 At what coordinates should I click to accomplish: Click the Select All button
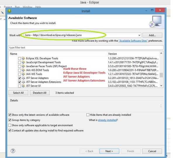coord(18,93)
